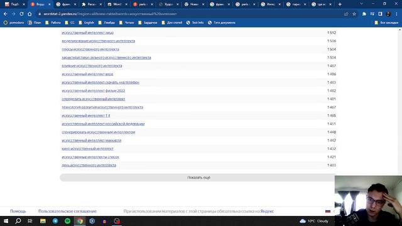Open Spotify from the taskbar

[x=67, y=221]
